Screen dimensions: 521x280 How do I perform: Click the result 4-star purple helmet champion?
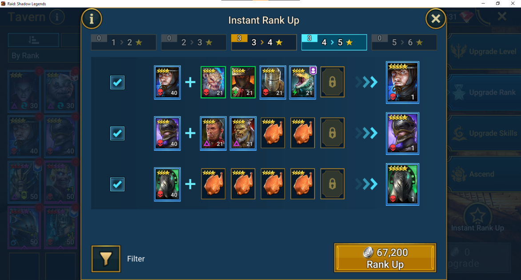[x=402, y=133]
